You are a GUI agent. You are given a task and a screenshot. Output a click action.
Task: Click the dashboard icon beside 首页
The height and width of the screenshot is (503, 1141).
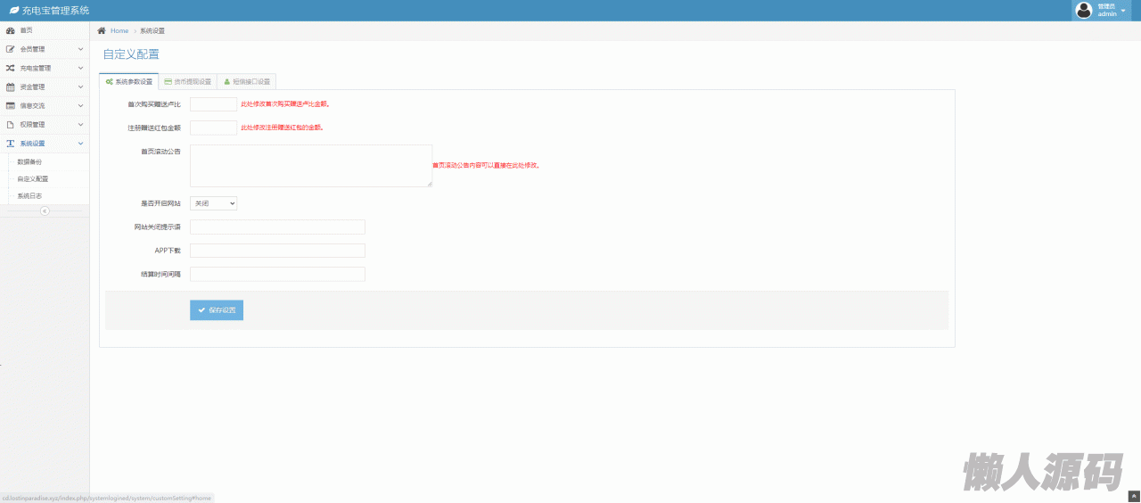[x=11, y=30]
